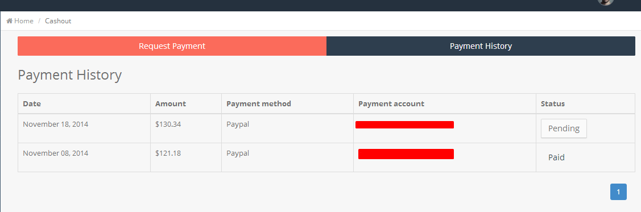Click the Payment account column header

[x=391, y=104]
